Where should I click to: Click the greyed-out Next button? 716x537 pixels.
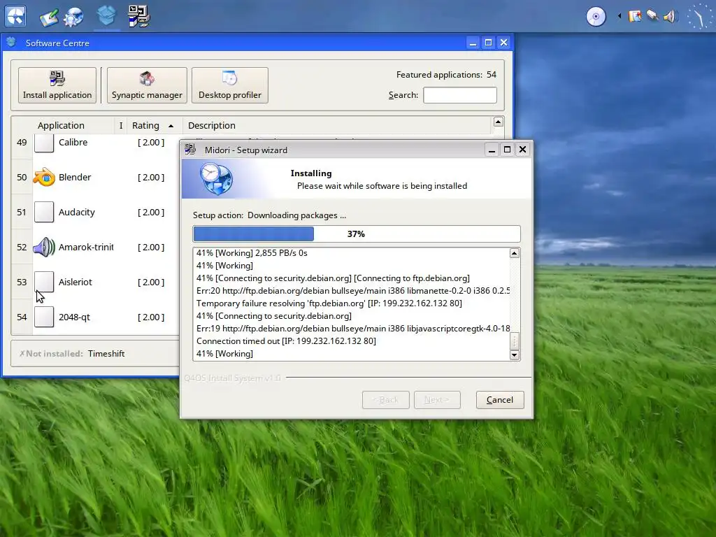437,399
